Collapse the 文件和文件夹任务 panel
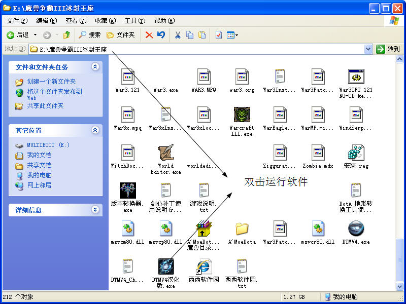 point(95,67)
